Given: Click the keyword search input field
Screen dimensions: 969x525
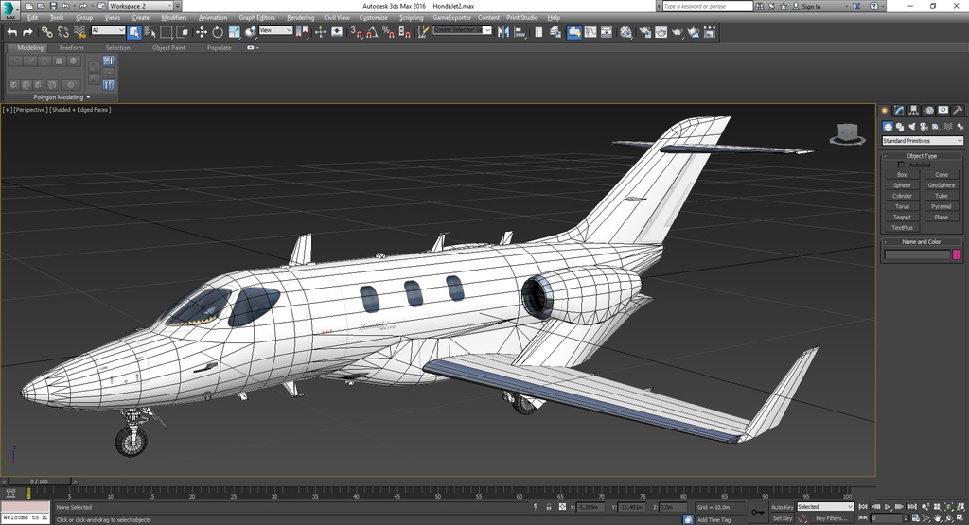Looking at the screenshot, I should [708, 6].
